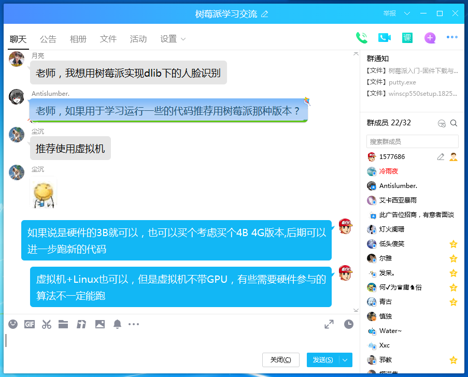Insert a picture using image icon

point(100,324)
